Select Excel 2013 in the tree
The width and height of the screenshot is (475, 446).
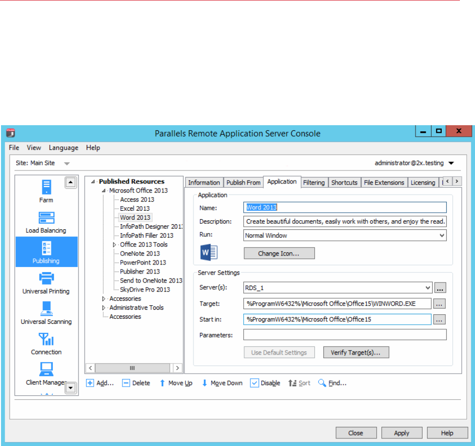click(x=135, y=209)
